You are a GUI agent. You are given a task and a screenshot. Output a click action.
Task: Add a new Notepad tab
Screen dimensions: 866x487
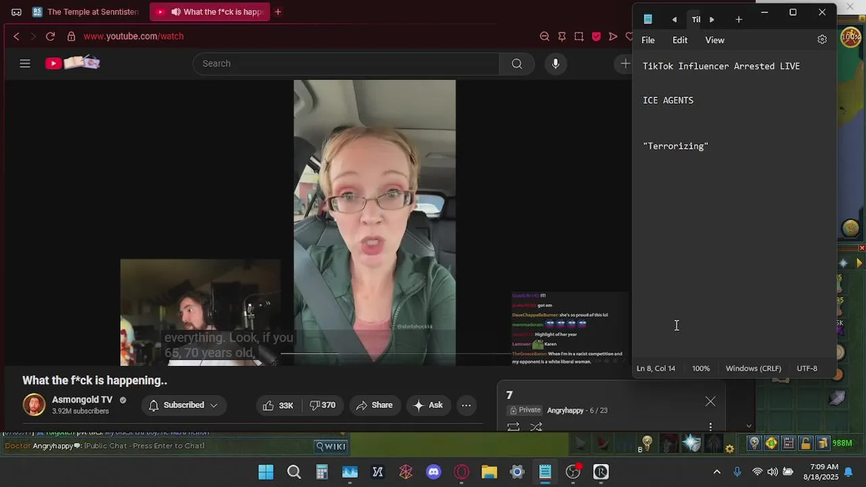tap(739, 20)
